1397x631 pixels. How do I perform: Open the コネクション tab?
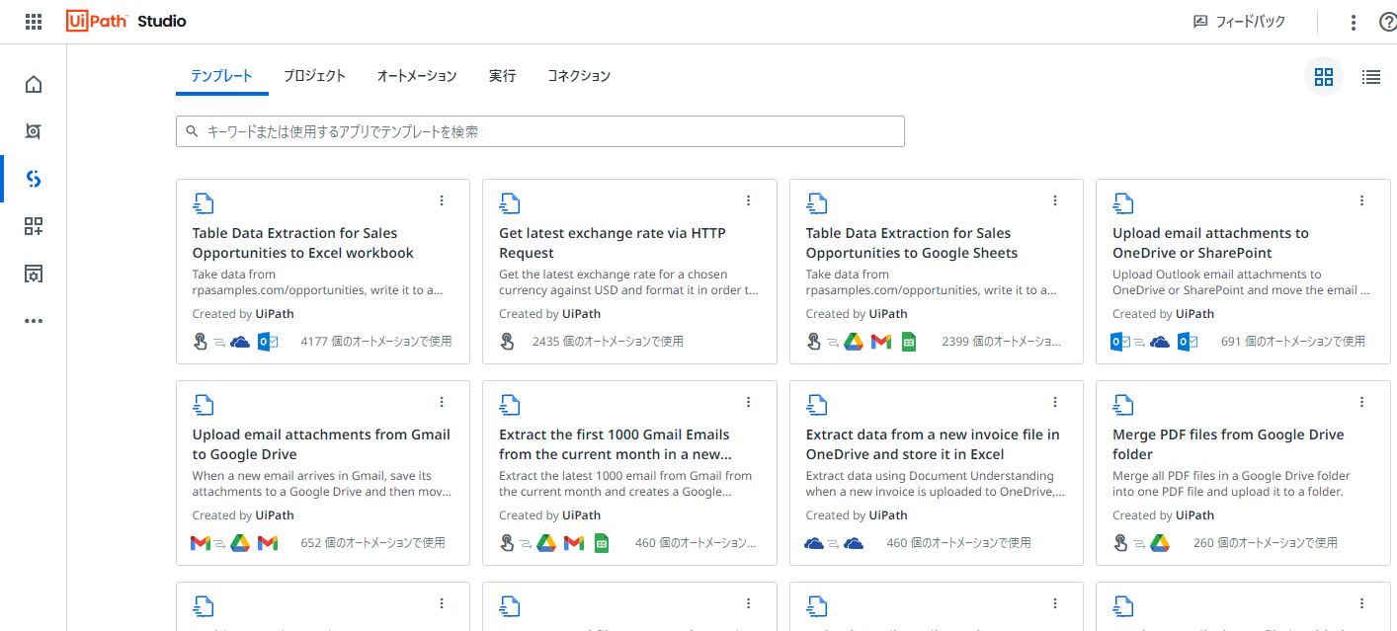579,75
